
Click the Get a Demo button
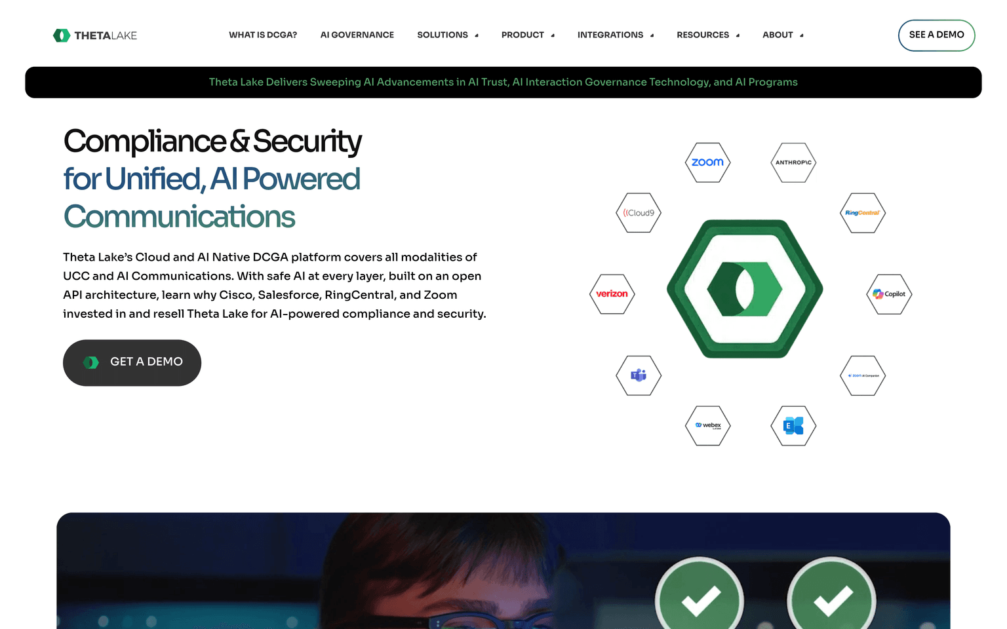132,362
